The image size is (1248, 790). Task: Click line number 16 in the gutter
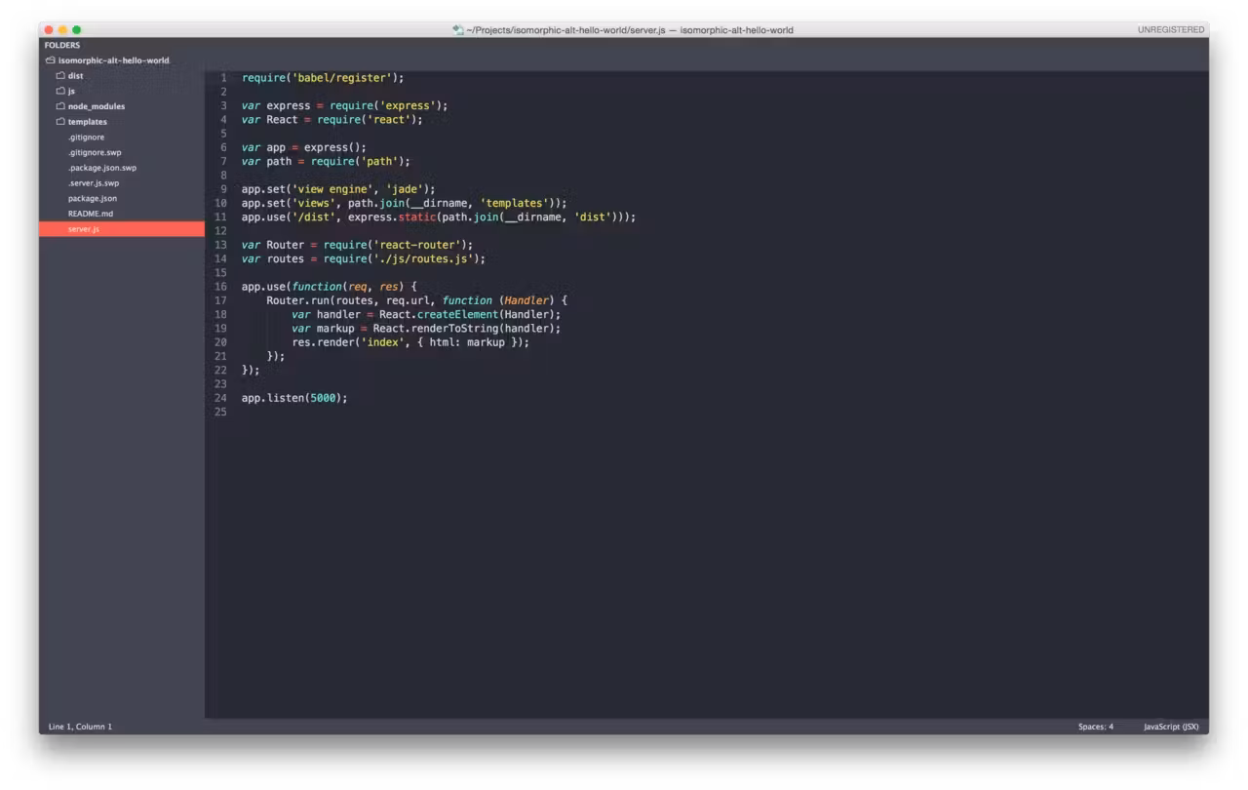click(220, 287)
